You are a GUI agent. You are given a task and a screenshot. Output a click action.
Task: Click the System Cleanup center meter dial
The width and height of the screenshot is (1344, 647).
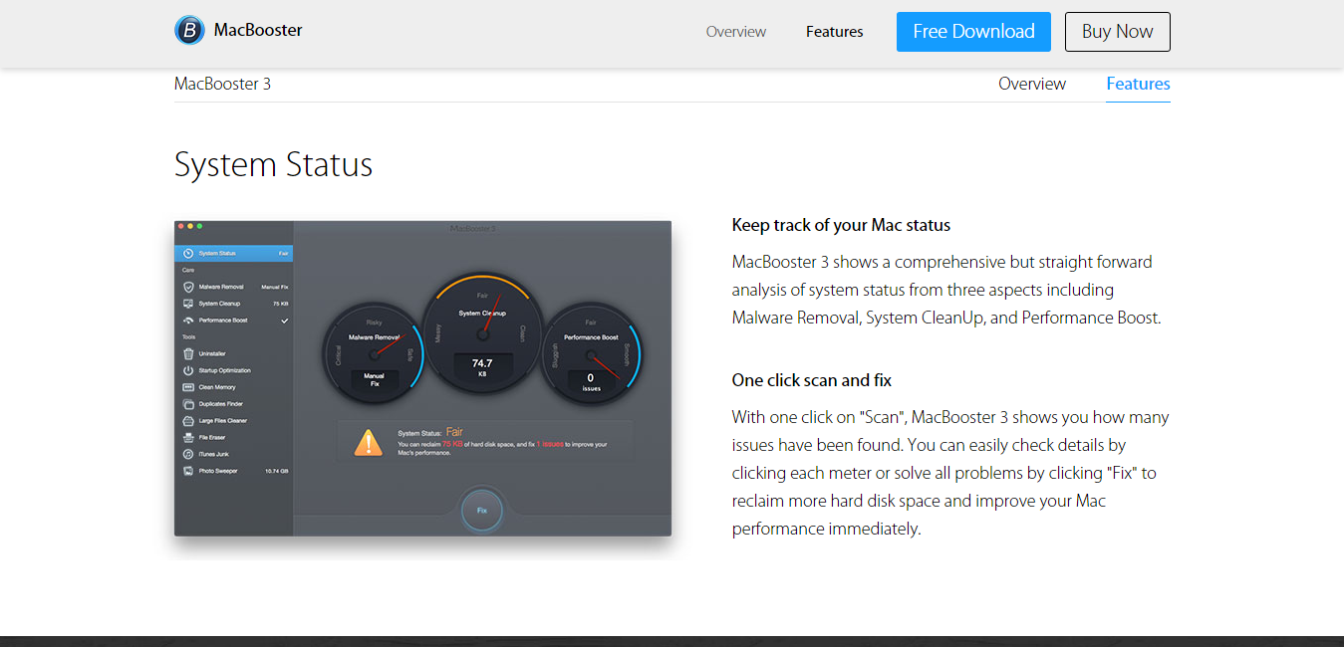point(483,333)
